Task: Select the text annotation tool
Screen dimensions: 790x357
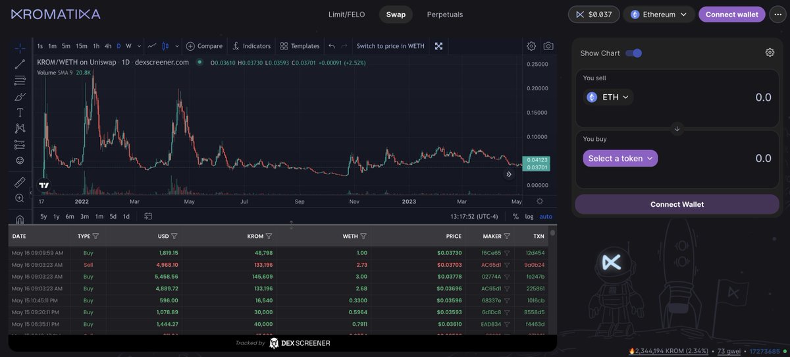Action: coord(20,113)
